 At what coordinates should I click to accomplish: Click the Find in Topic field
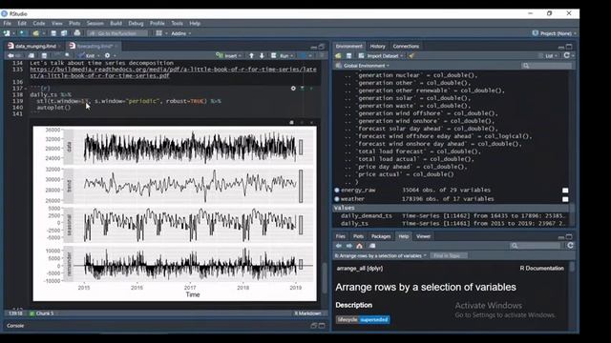(450, 256)
